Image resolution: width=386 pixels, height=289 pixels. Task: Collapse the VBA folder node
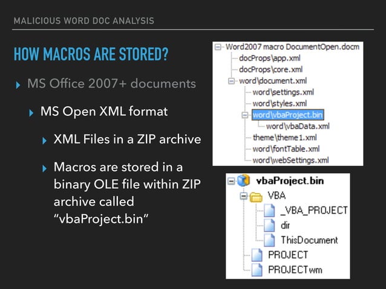coord(244,196)
